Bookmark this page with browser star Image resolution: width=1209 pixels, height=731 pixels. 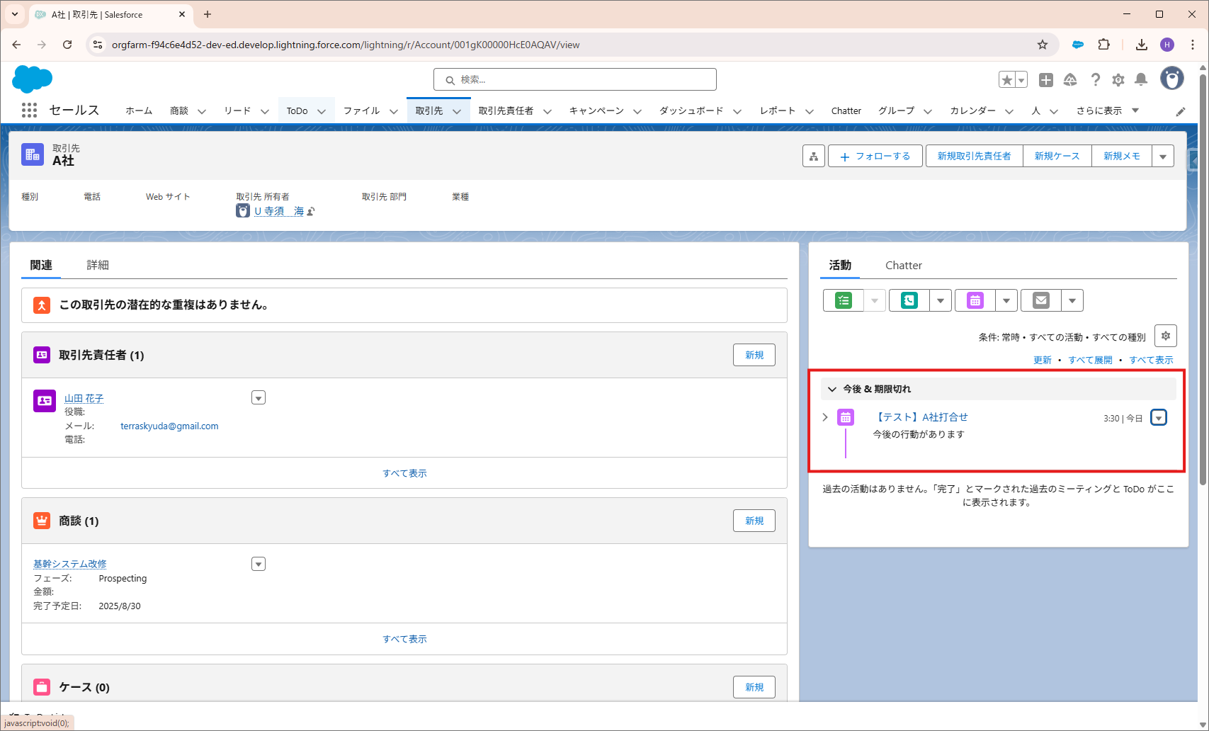tap(1043, 45)
